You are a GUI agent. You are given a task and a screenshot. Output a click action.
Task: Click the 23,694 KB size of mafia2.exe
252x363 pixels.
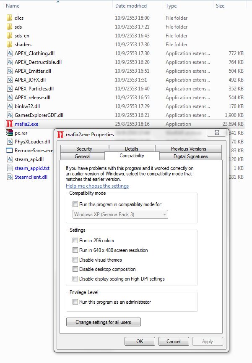233,124
